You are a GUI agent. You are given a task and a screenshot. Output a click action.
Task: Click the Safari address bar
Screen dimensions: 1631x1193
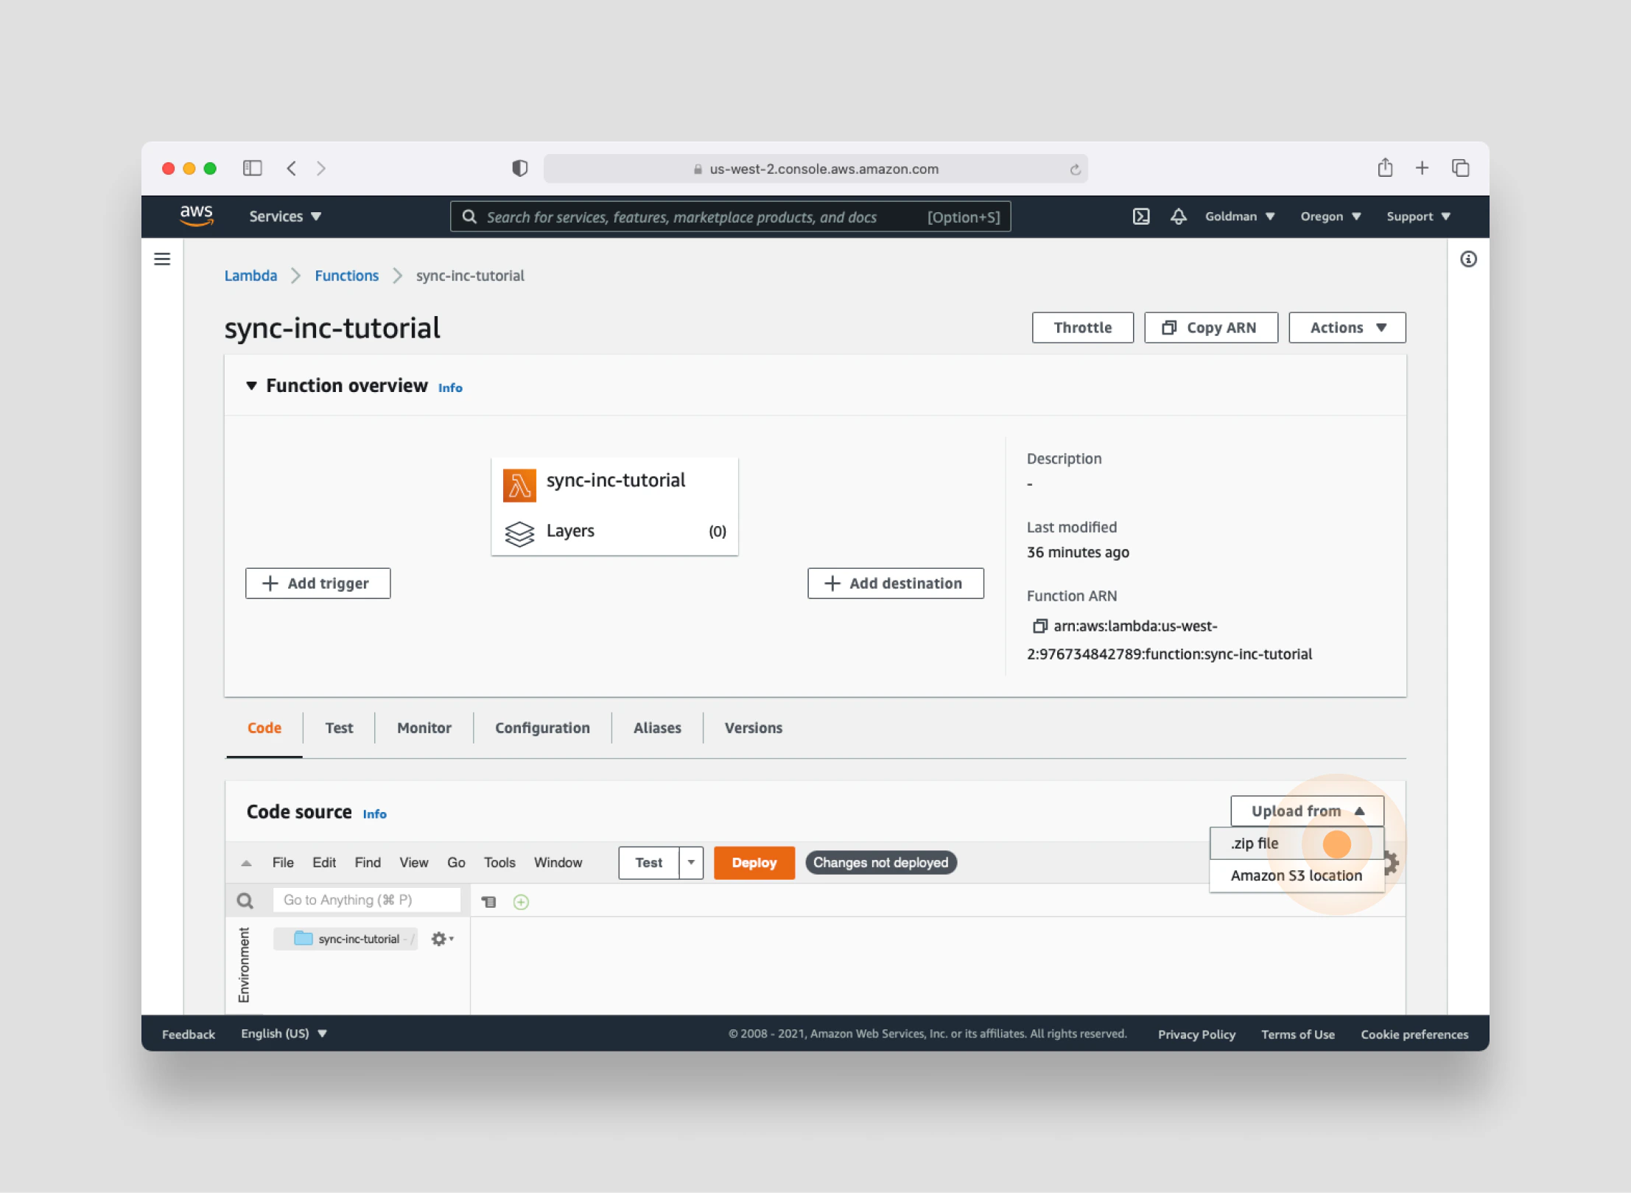[x=815, y=169]
